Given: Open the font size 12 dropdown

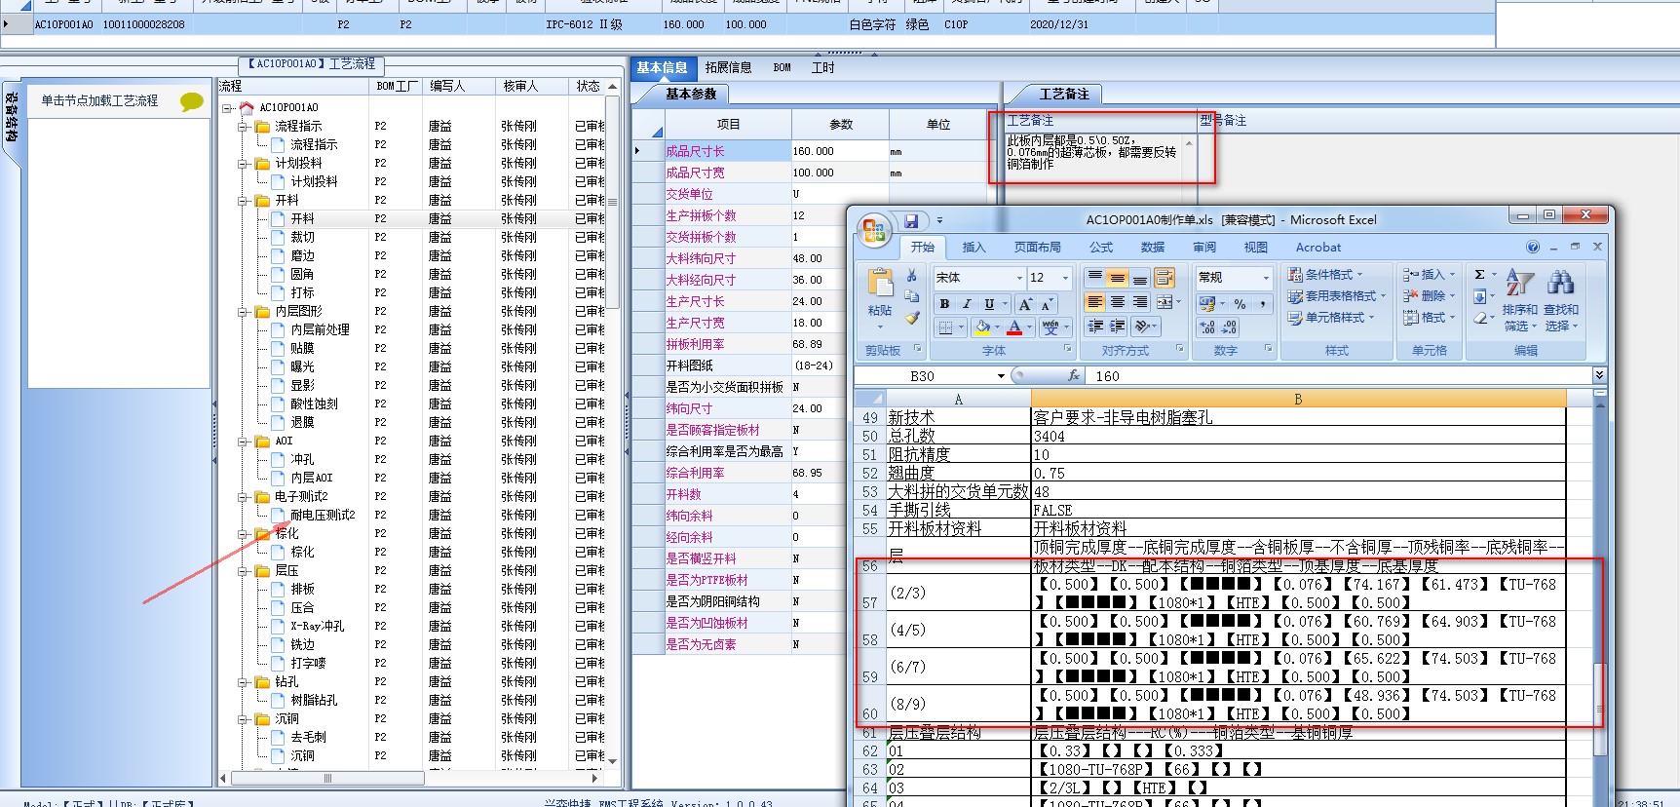Looking at the screenshot, I should pos(1064,278).
